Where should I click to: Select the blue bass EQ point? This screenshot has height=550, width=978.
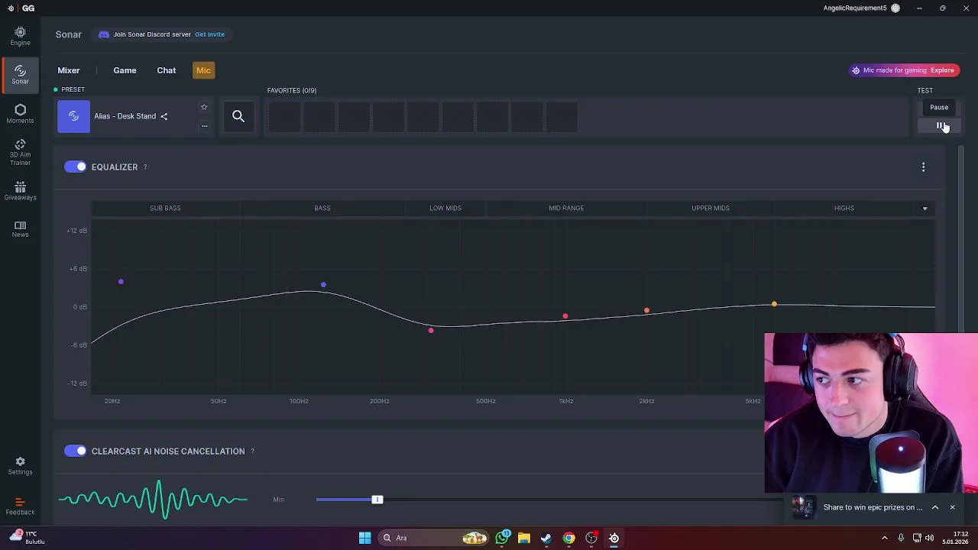pyautogui.click(x=323, y=285)
